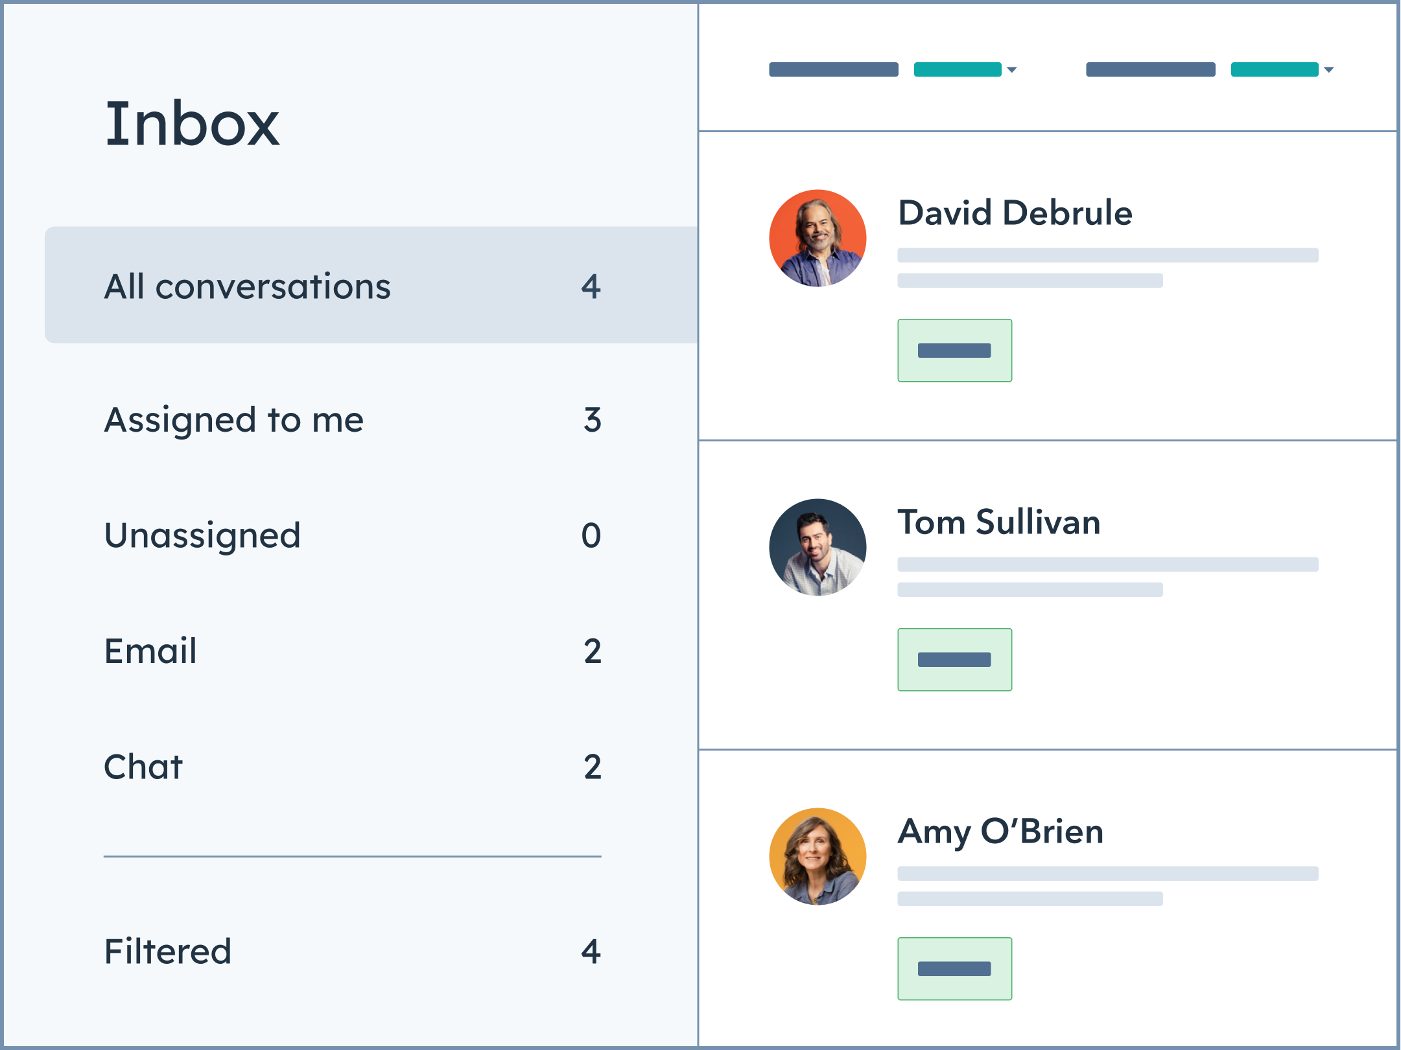Click David Debrule's profile avatar
This screenshot has height=1050, width=1401.
[818, 238]
